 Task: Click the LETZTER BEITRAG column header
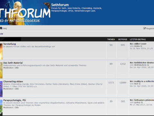(138, 39)
